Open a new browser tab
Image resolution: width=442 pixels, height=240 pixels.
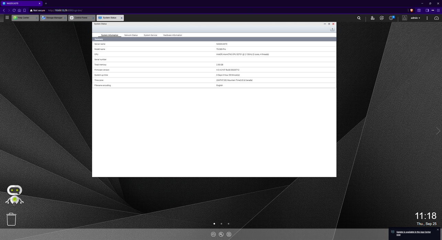coord(46,3)
